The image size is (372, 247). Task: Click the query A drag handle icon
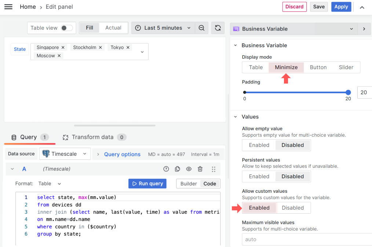coord(214,169)
